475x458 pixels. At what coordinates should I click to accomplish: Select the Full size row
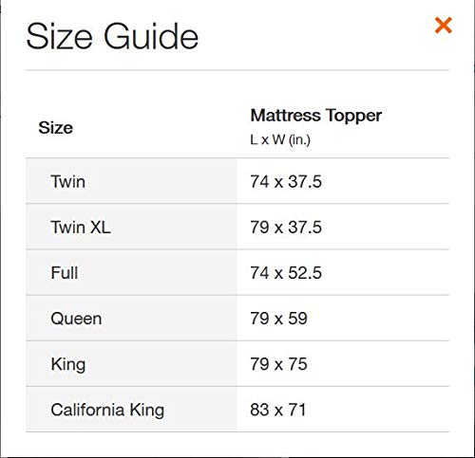237,272
